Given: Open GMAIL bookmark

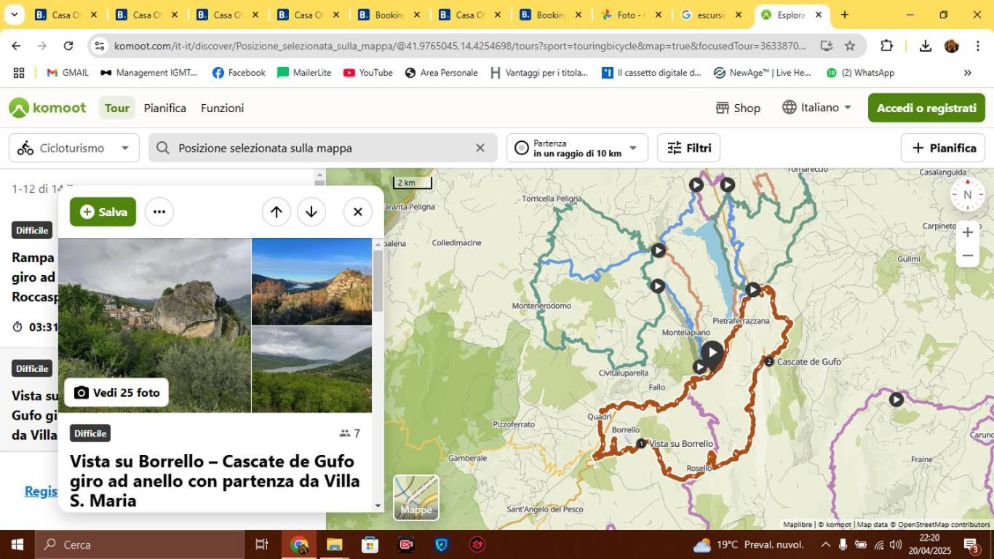Looking at the screenshot, I should pos(68,73).
